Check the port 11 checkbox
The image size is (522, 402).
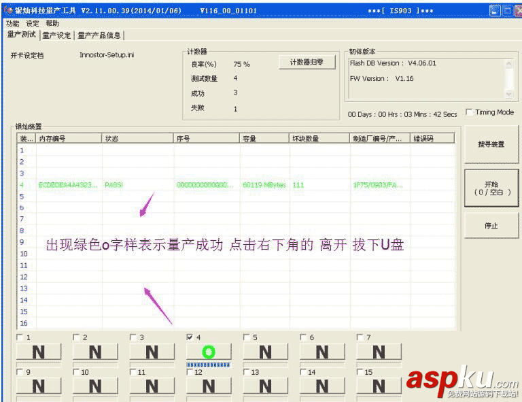[x=133, y=372]
